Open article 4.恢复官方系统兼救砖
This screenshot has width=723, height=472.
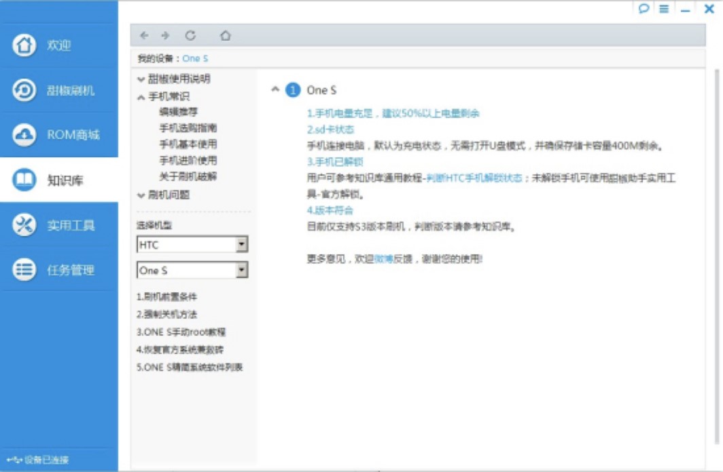click(180, 350)
